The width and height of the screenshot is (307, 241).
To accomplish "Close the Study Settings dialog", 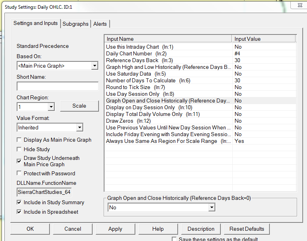I will click(x=299, y=5).
